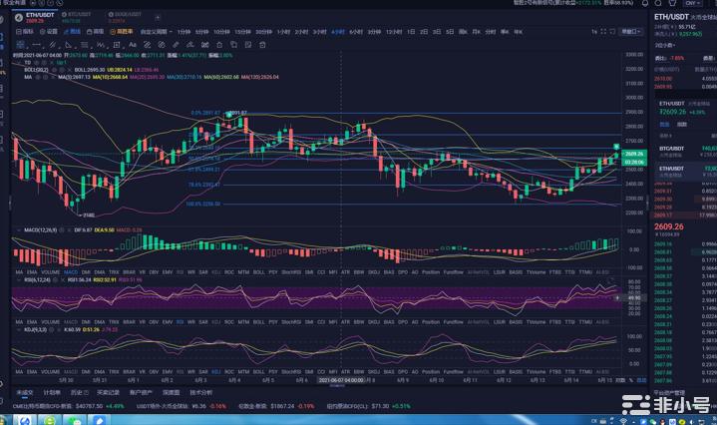717x425 pixels.
Task: Open settings icon next to MA indicator
Action: tap(46, 77)
